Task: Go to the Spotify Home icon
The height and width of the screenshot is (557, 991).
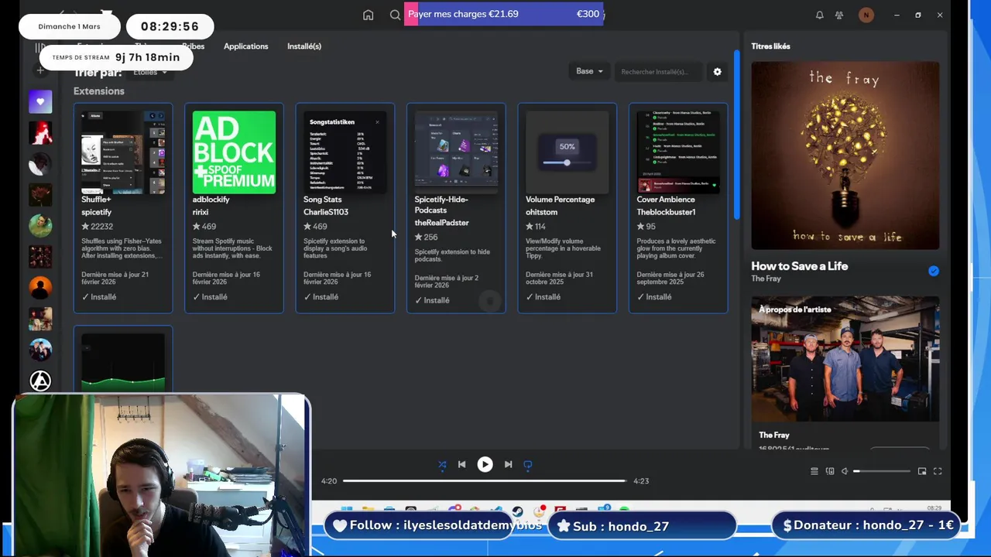Action: [x=368, y=15]
